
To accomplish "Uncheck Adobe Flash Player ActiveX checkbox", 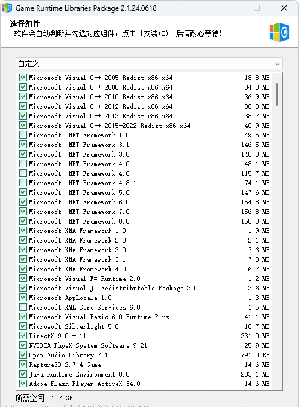I will click(23, 384).
